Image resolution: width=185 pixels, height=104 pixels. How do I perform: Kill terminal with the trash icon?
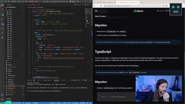pyautogui.click(x=86, y=80)
